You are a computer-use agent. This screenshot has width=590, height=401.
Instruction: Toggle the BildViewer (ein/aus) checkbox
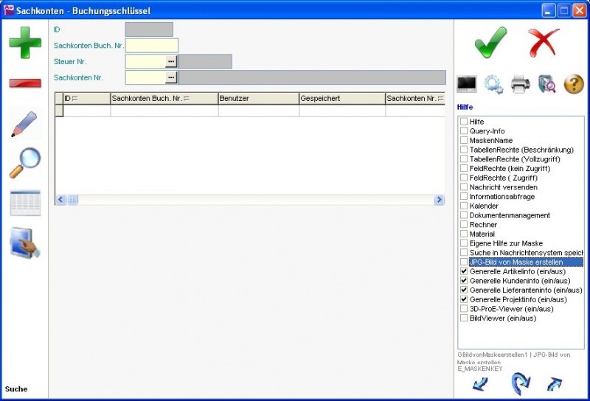464,318
